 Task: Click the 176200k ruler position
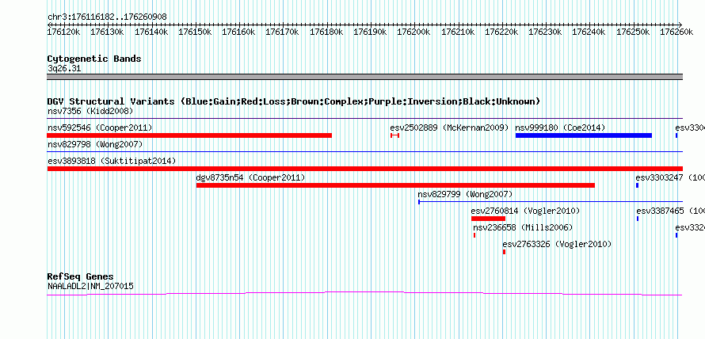point(414,32)
